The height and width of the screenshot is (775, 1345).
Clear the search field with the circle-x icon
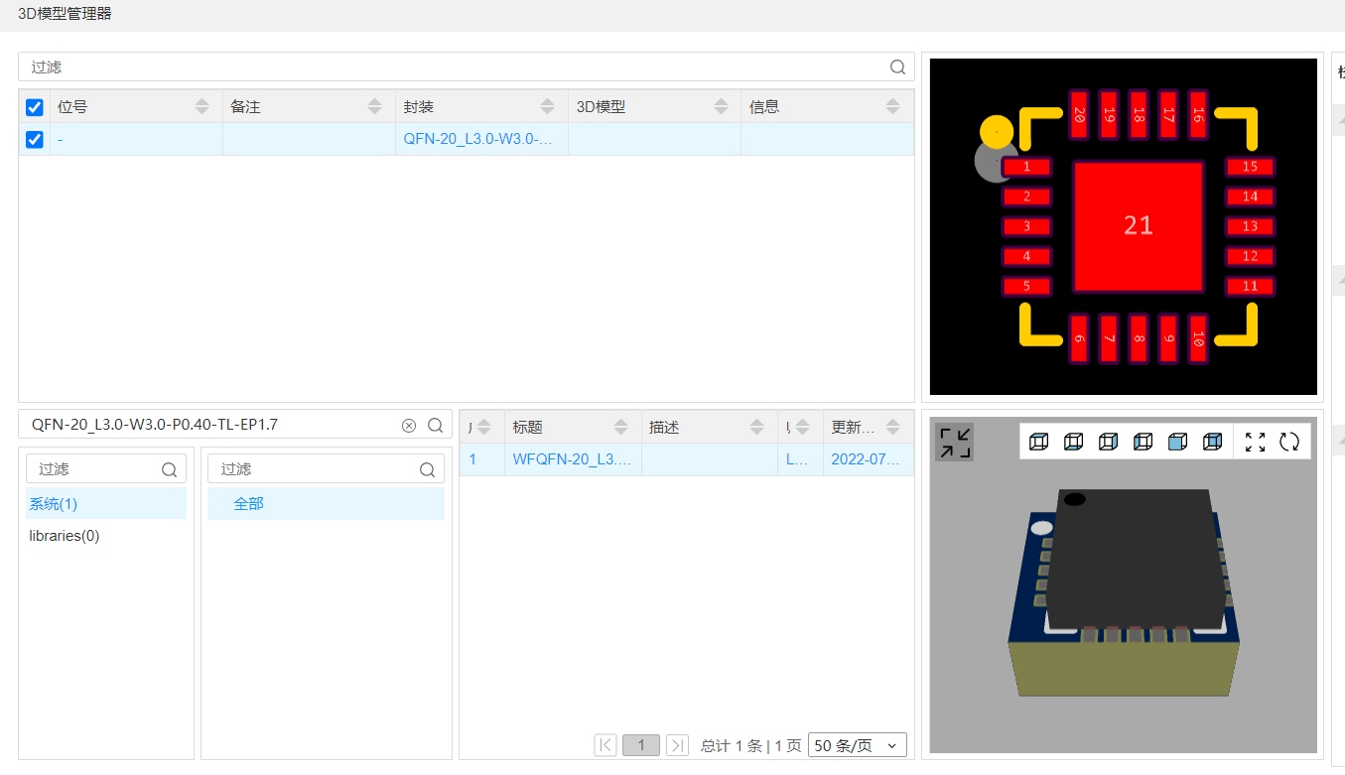pyautogui.click(x=408, y=424)
